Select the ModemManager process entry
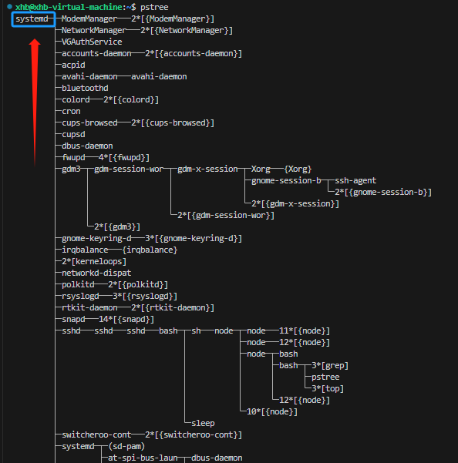Screen dimensions: 458x463 pos(89,19)
